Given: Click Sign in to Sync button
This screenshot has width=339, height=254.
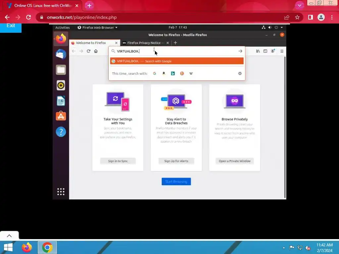Looking at the screenshot, I should tap(118, 161).
